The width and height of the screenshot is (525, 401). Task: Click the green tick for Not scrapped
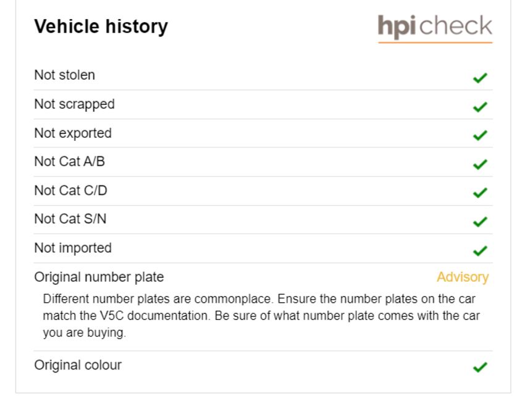480,107
